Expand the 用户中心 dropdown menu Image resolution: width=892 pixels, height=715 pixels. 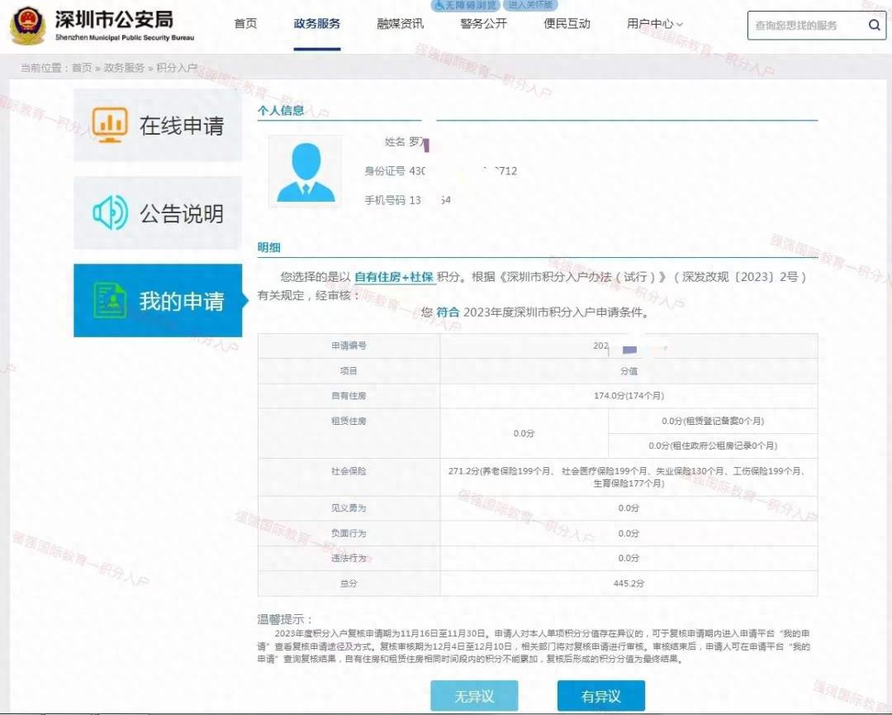pyautogui.click(x=654, y=24)
